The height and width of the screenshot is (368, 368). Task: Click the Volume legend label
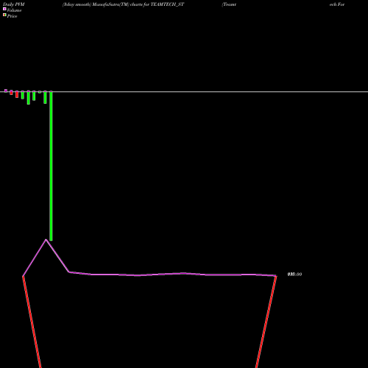(x=14, y=10)
